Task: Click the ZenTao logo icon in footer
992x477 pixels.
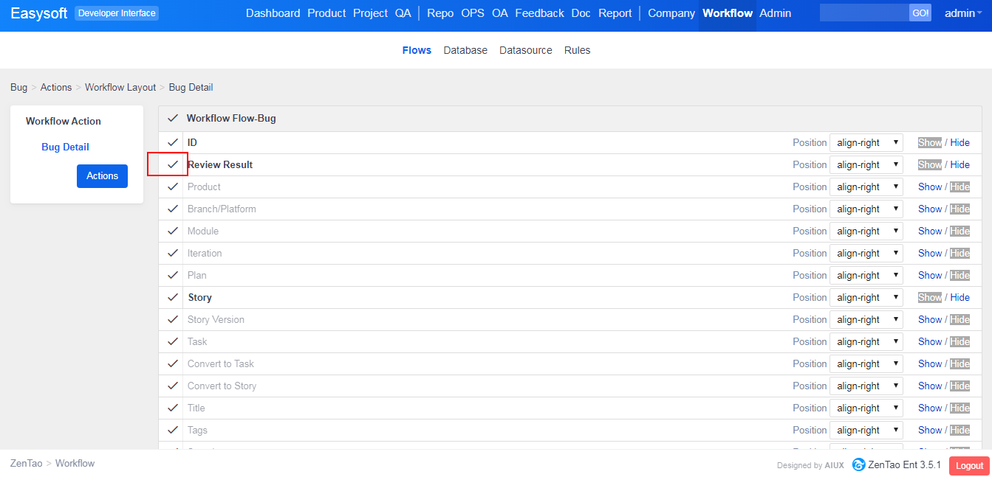Action: pyautogui.click(x=858, y=464)
